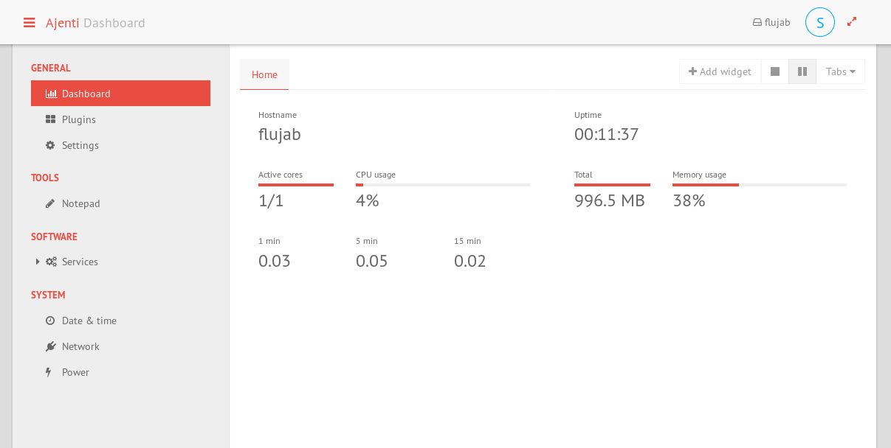Toggle the hamburger sidebar menu
The height and width of the screenshot is (448, 891).
coord(30,23)
